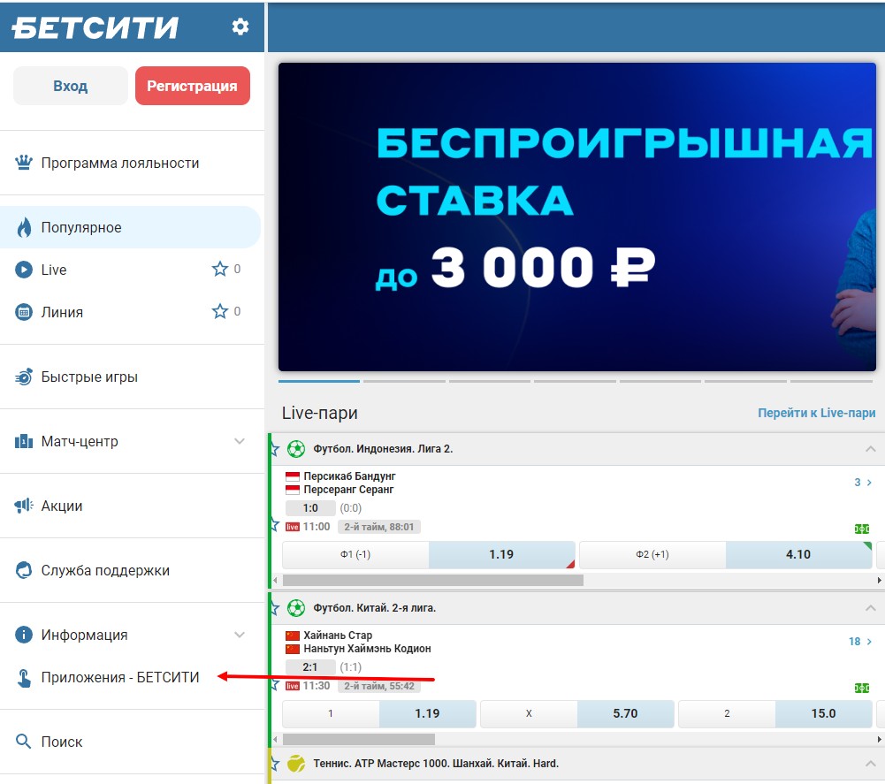
Task: Click the crown icon for loyalty program
Action: (x=24, y=163)
